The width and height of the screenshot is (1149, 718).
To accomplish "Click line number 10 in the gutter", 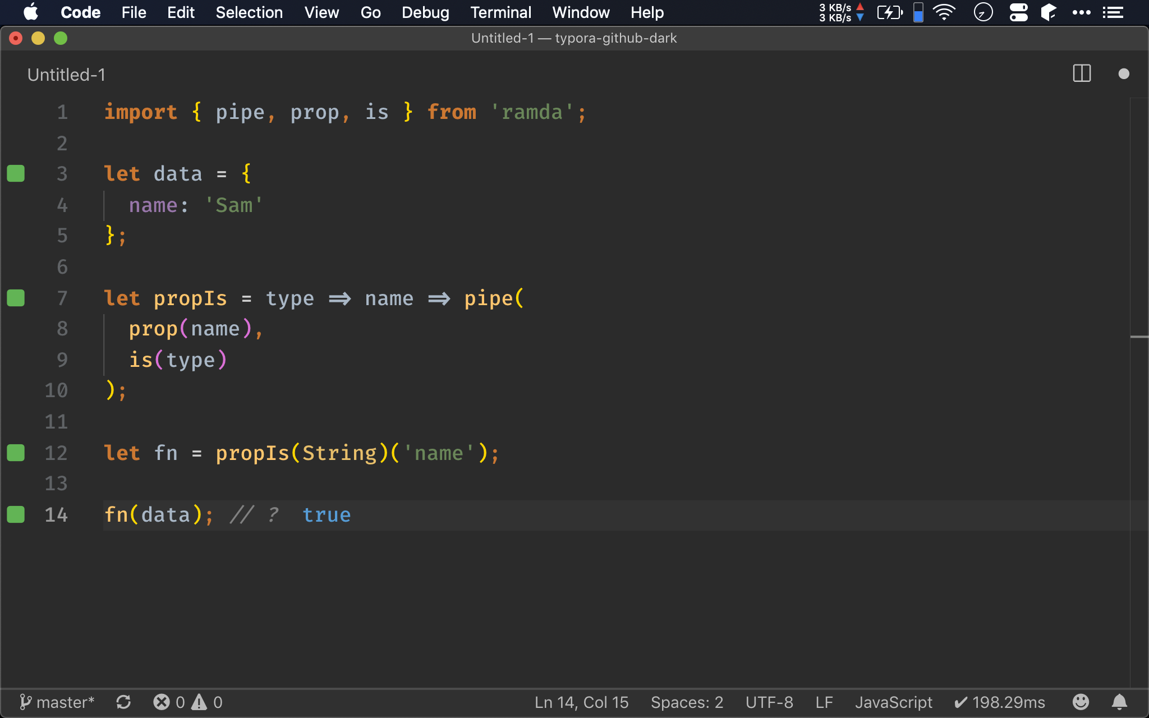I will [56, 390].
